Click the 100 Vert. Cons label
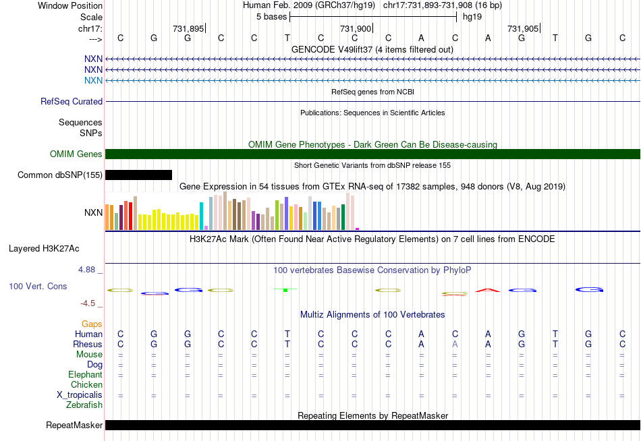Image resolution: width=641 pixels, height=441 pixels. (x=38, y=287)
